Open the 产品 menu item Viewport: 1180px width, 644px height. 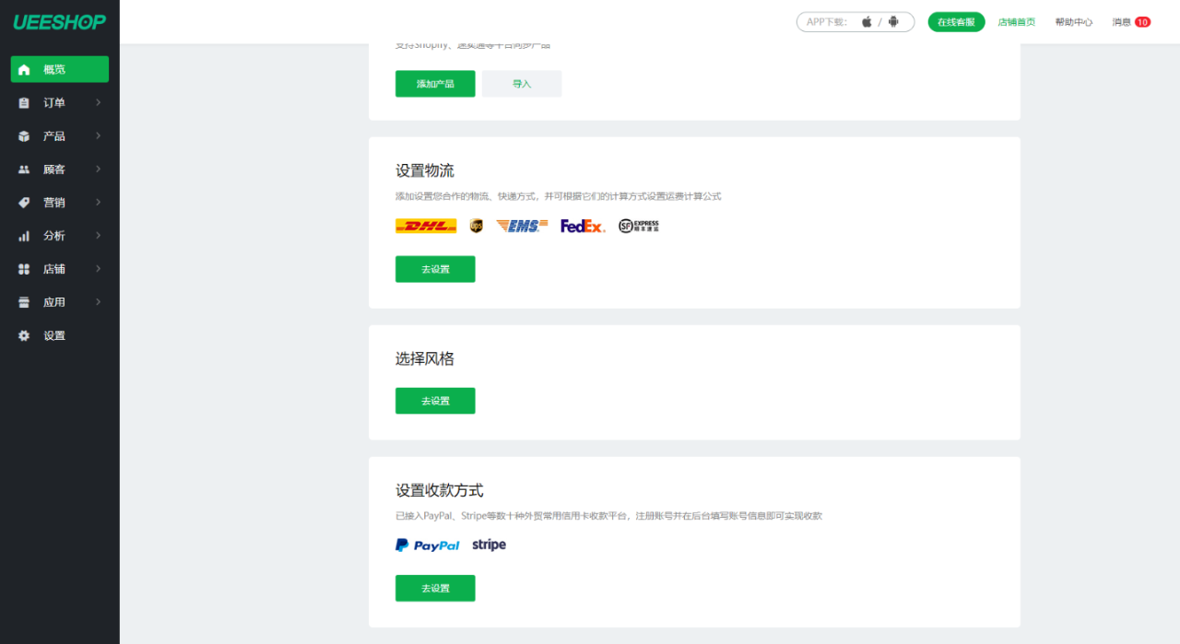(x=60, y=136)
